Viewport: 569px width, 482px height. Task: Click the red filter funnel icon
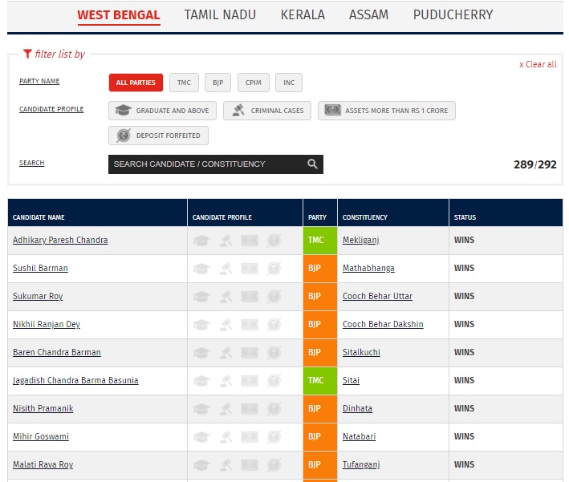[x=27, y=54]
